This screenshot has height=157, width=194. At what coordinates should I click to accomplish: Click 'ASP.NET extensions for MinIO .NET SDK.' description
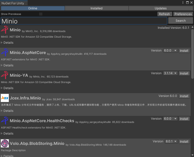(26, 60)
